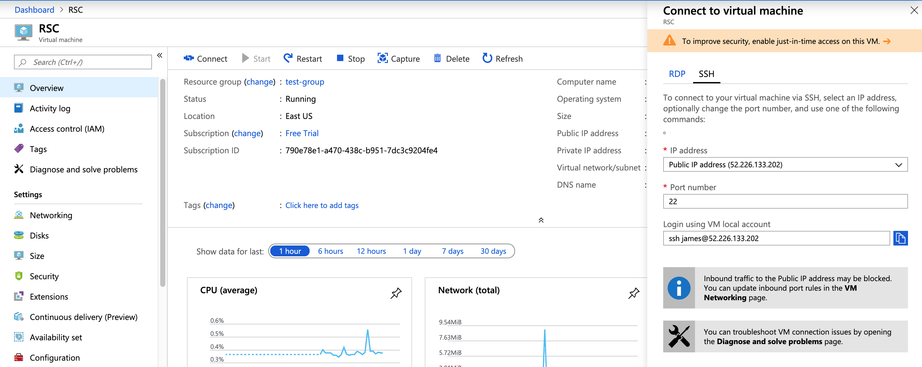Open the IP address dropdown
The image size is (922, 367).
785,165
